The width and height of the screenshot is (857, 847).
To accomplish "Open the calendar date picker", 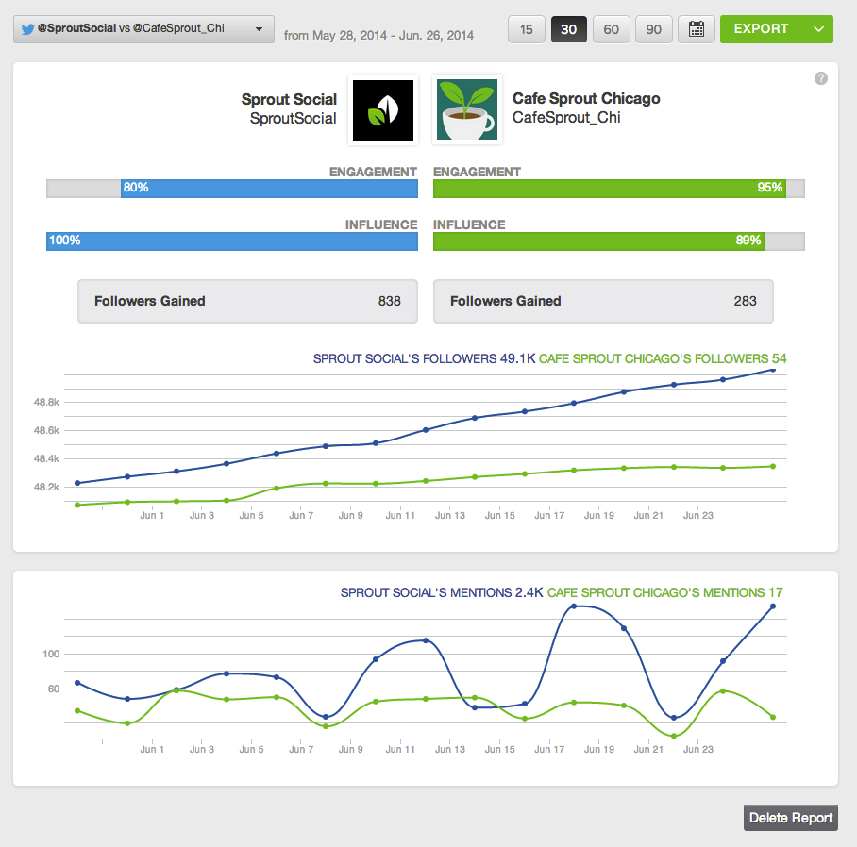I will click(696, 29).
